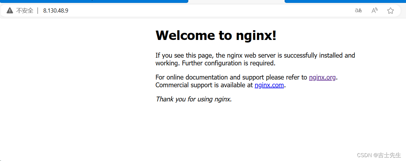Click the not-secure warning triangle icon

coord(10,11)
